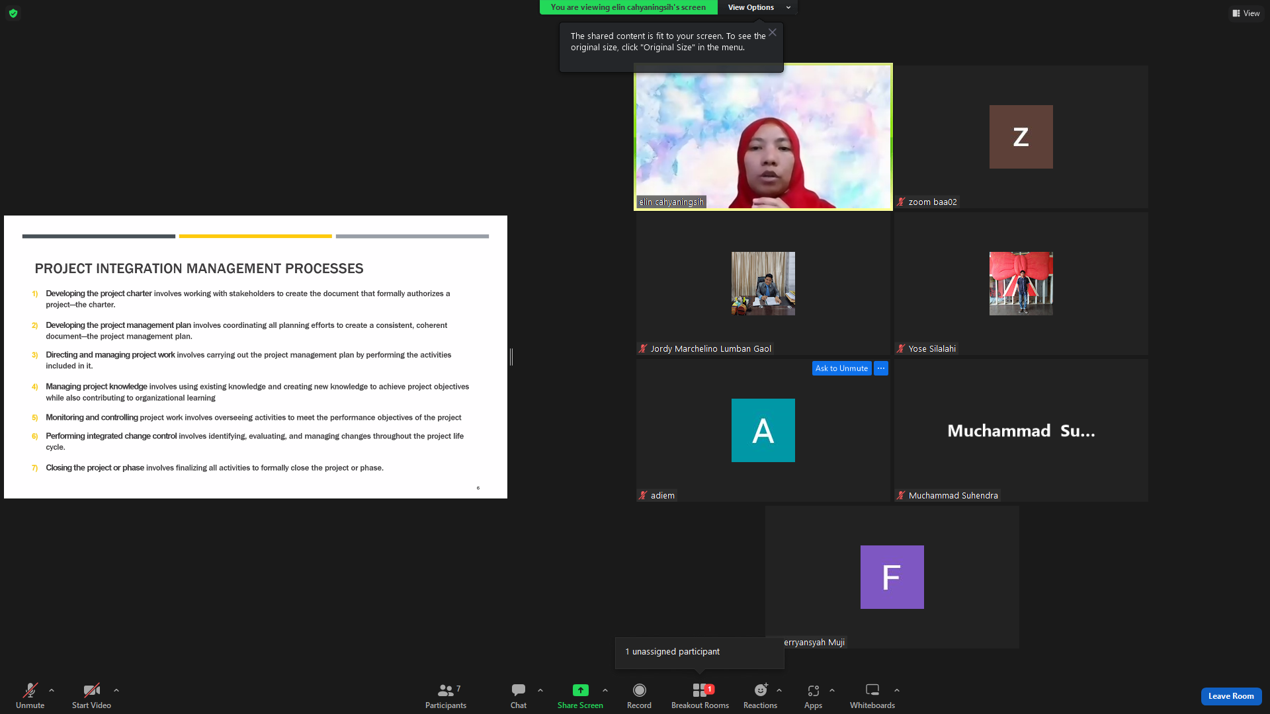This screenshot has width=1270, height=714.
Task: Click the 'erryansyah Muji' name label
Action: click(x=814, y=642)
